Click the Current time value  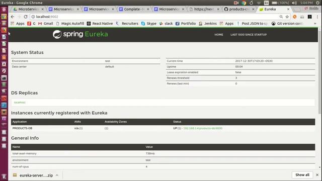[x=254, y=61]
